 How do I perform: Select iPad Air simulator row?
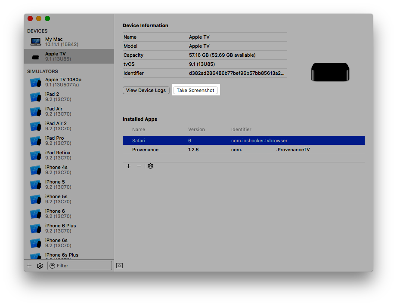69,112
